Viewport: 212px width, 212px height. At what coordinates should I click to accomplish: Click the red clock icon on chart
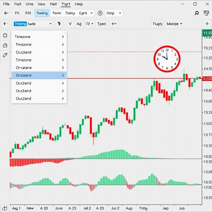[167, 59]
